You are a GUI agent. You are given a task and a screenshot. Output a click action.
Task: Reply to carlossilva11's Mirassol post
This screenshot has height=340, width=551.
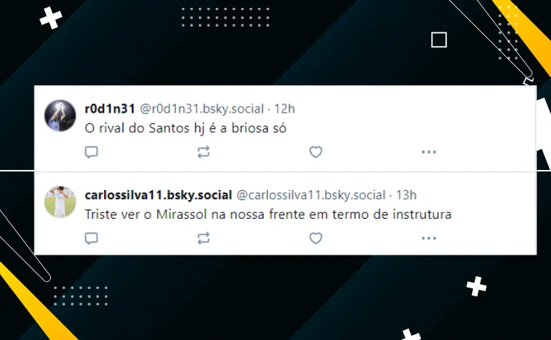pyautogui.click(x=91, y=238)
